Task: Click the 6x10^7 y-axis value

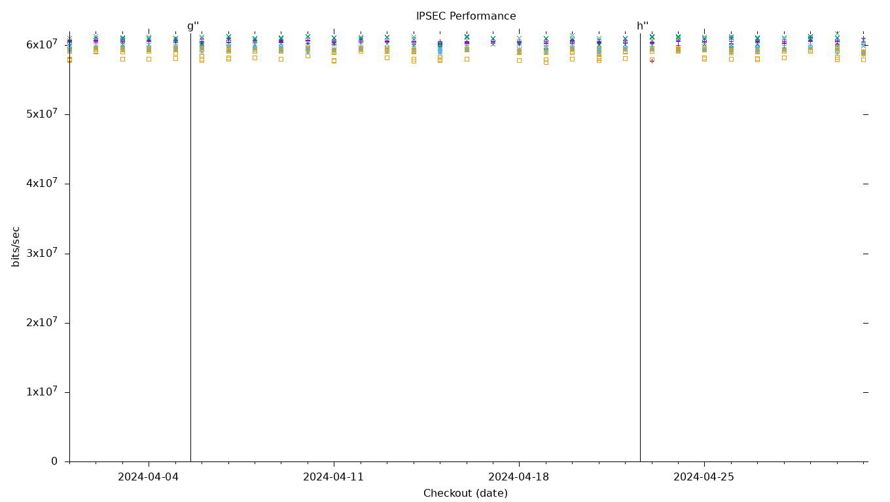Action: click(x=42, y=44)
